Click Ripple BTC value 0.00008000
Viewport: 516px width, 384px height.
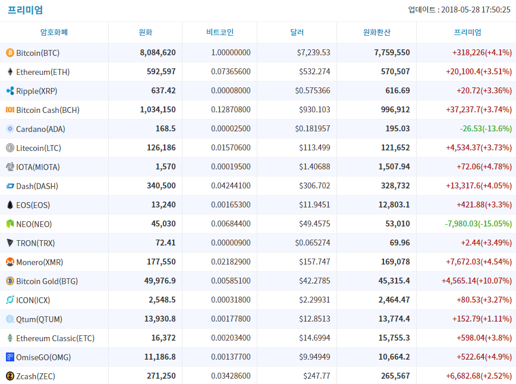(x=231, y=91)
